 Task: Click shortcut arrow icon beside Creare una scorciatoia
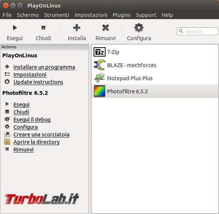pyautogui.click(x=7, y=134)
